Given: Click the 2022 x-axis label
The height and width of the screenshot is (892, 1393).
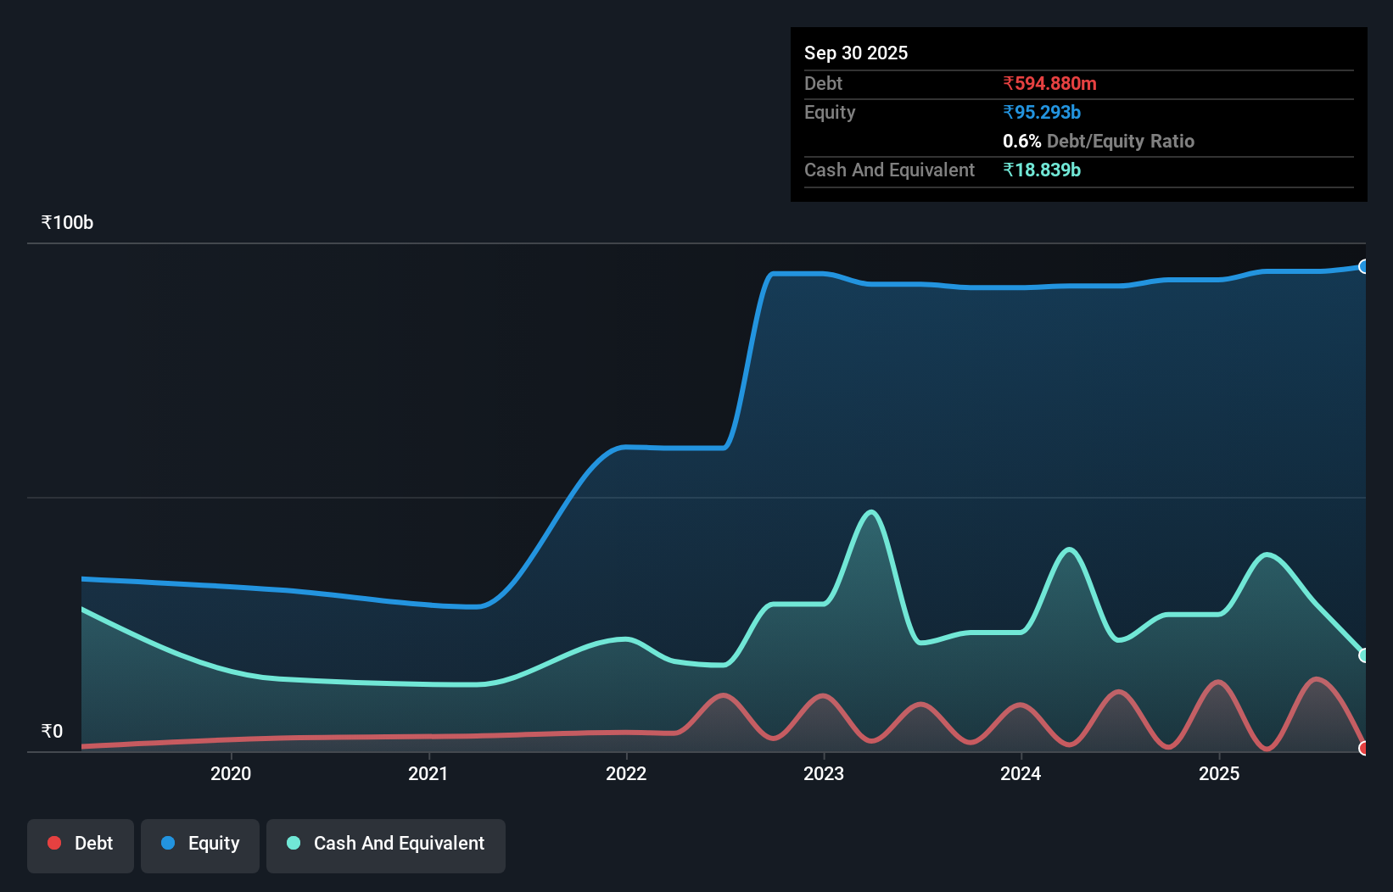Looking at the screenshot, I should [x=626, y=773].
